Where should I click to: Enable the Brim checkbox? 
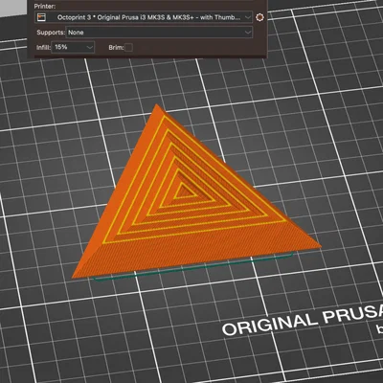pos(128,48)
